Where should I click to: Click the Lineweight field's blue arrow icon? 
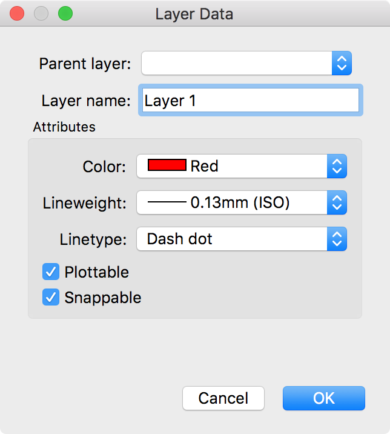click(x=337, y=202)
